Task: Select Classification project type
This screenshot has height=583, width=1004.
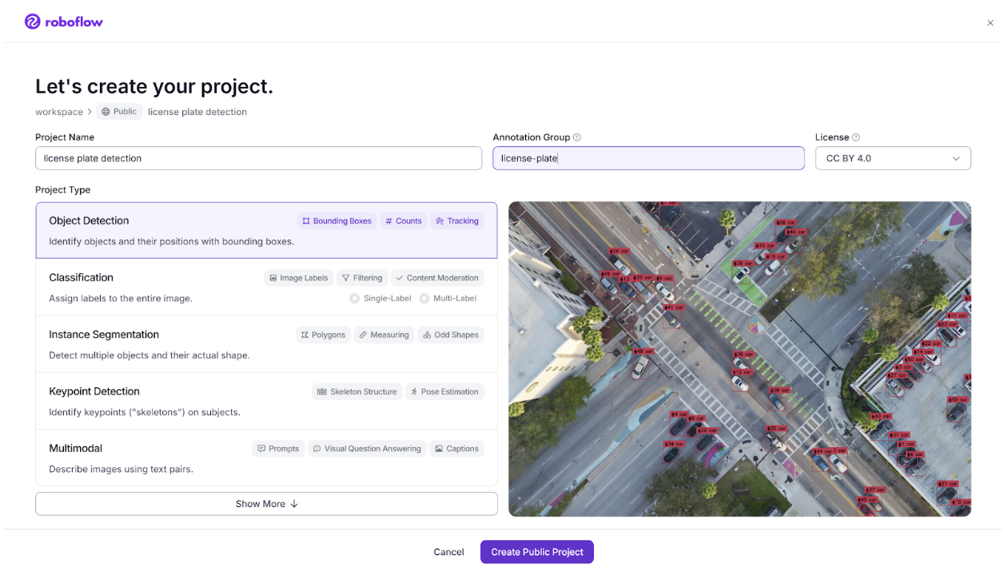Action: click(266, 287)
